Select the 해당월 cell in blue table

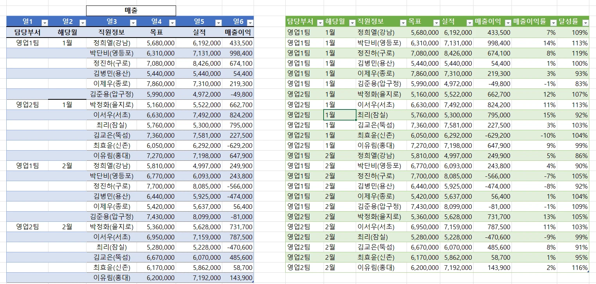tap(67, 32)
